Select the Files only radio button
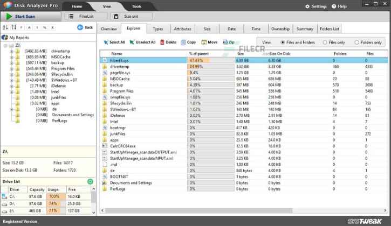Screen dimensions: 391x226 coord(324,42)
